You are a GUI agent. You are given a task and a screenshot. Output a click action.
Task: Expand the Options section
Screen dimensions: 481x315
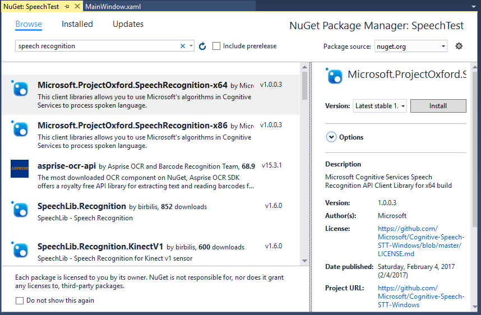[331, 137]
